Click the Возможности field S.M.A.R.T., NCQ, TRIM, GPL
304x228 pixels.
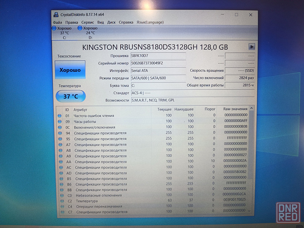[x=193, y=100]
